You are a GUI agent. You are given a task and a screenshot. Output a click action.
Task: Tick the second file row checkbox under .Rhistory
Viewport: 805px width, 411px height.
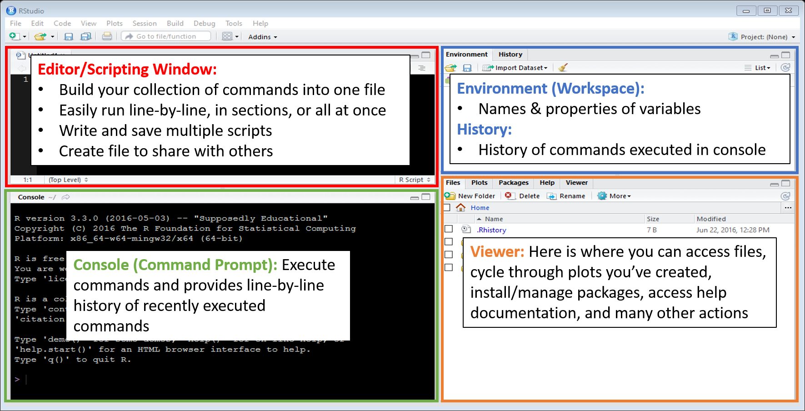[449, 242]
